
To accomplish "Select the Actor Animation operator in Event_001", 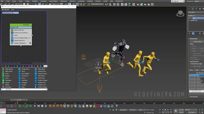I will pos(21,38).
